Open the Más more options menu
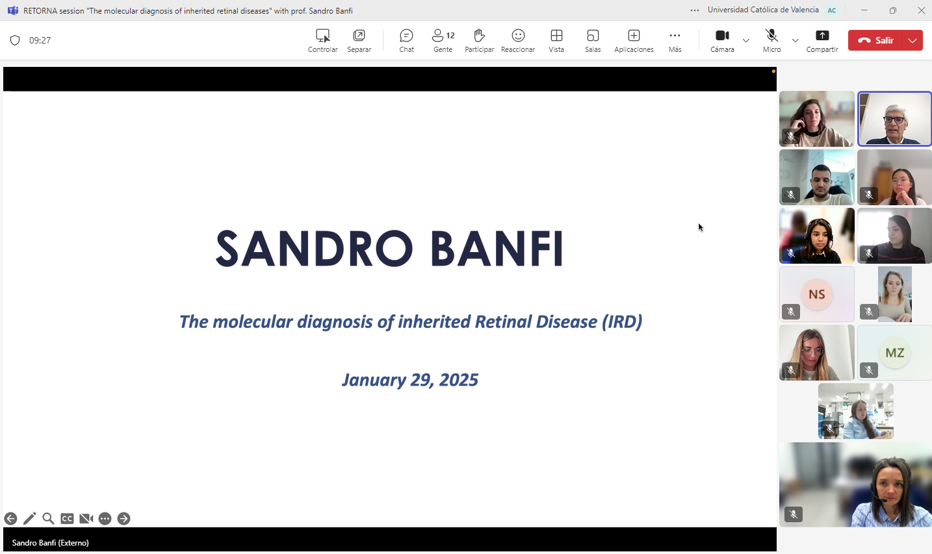This screenshot has width=932, height=554. tap(675, 40)
